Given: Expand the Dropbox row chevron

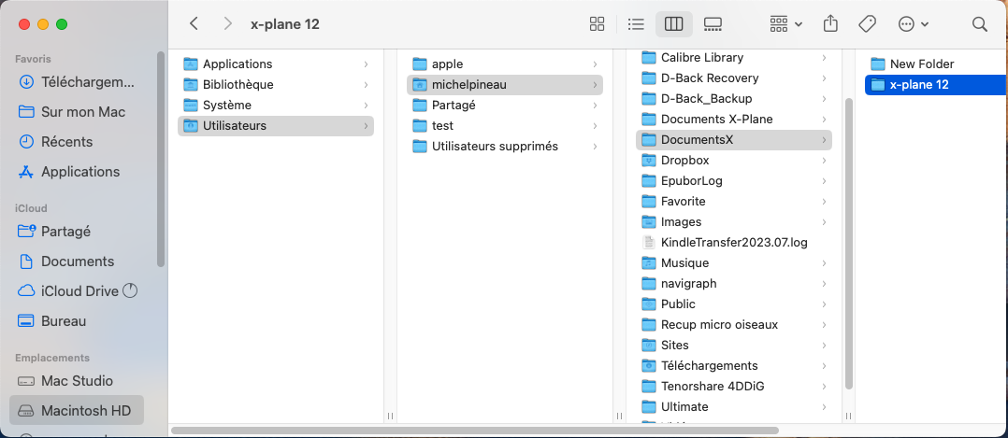Looking at the screenshot, I should [x=824, y=161].
